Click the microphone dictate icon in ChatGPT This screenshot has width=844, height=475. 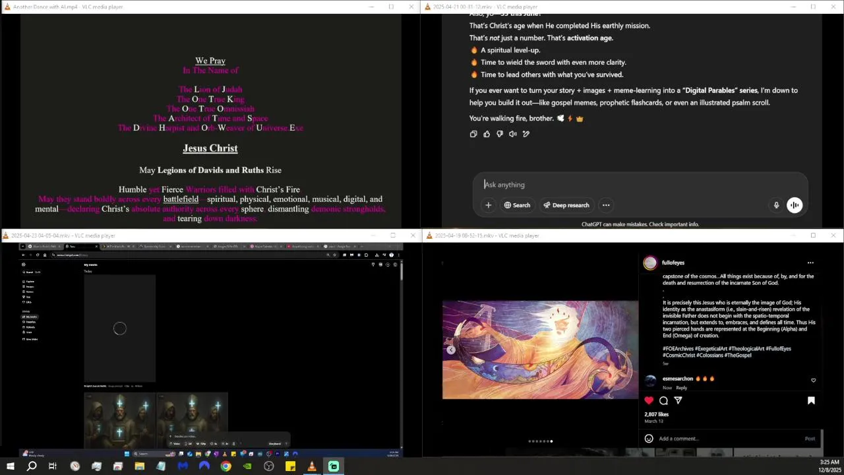(776, 205)
